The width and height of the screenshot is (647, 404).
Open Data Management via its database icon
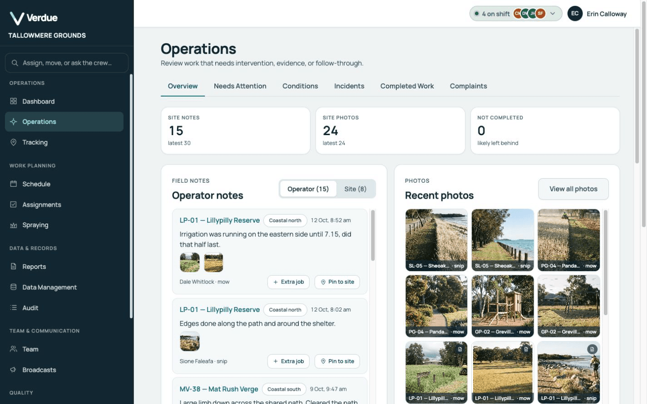14,287
